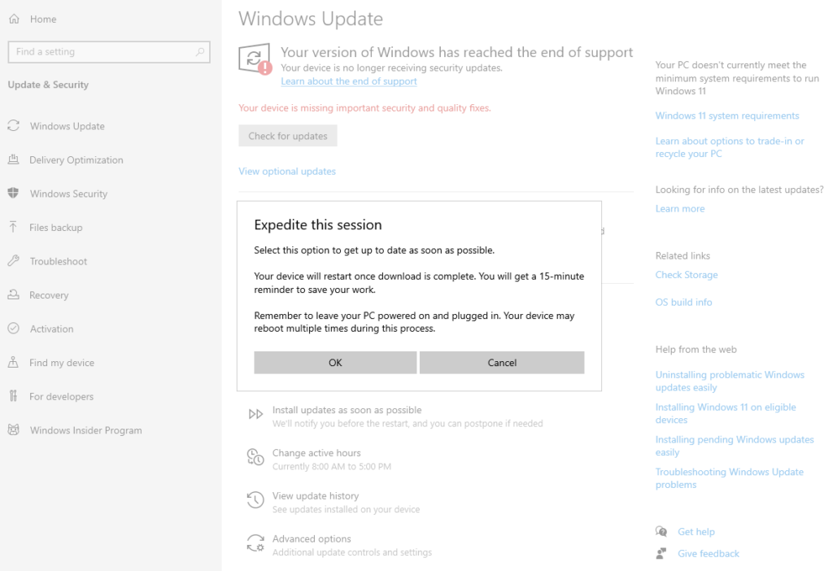
Task: Click the Delivery Optimization sidebar icon
Action: [x=13, y=159]
